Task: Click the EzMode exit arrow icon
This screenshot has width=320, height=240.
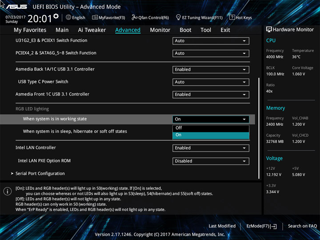Action: (274, 226)
